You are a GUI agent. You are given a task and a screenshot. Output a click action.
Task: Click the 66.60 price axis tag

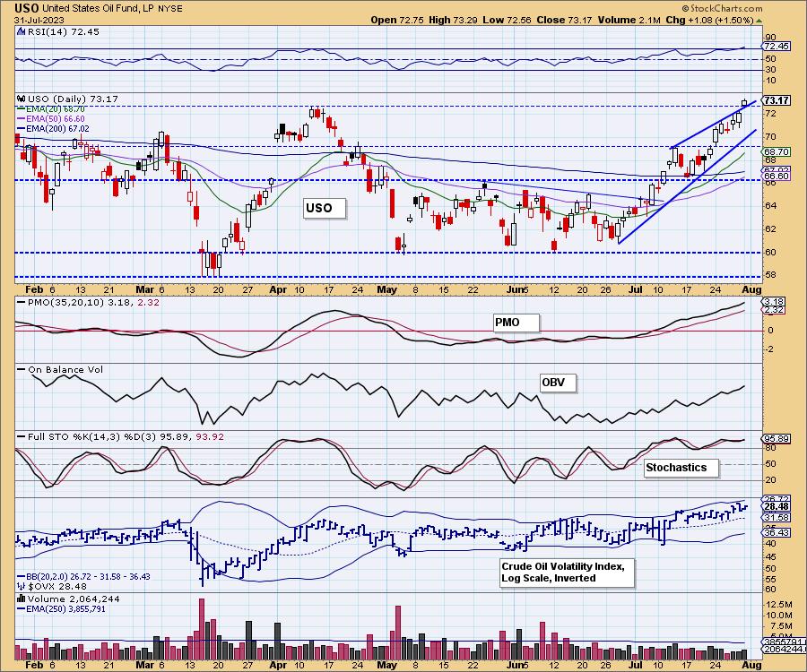point(777,176)
